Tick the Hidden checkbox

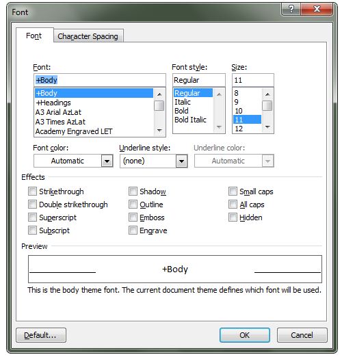[x=233, y=217]
